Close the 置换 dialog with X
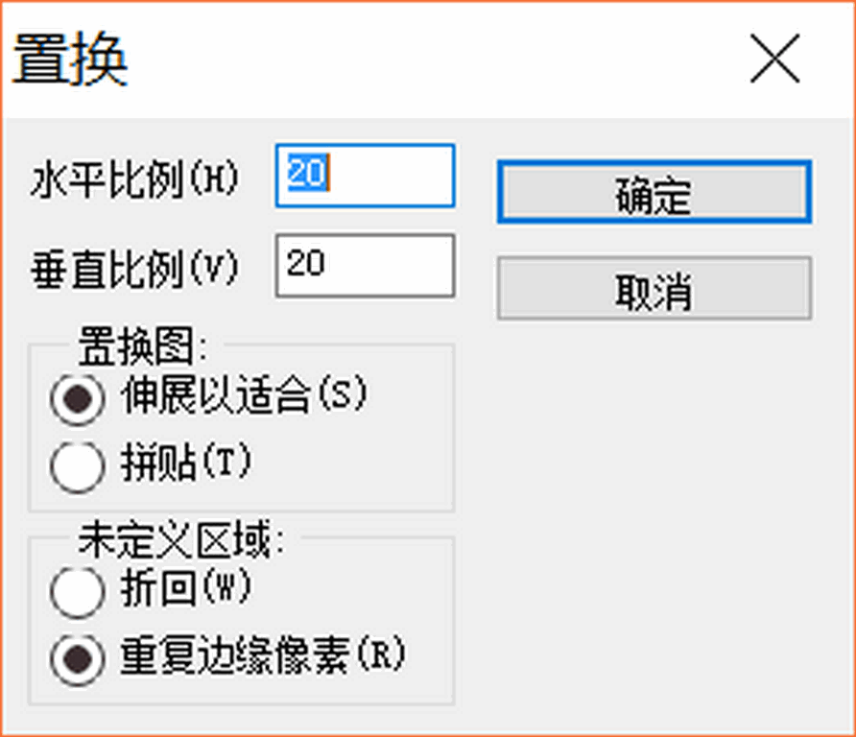Screen dimensions: 856x737 pyautogui.click(x=774, y=59)
